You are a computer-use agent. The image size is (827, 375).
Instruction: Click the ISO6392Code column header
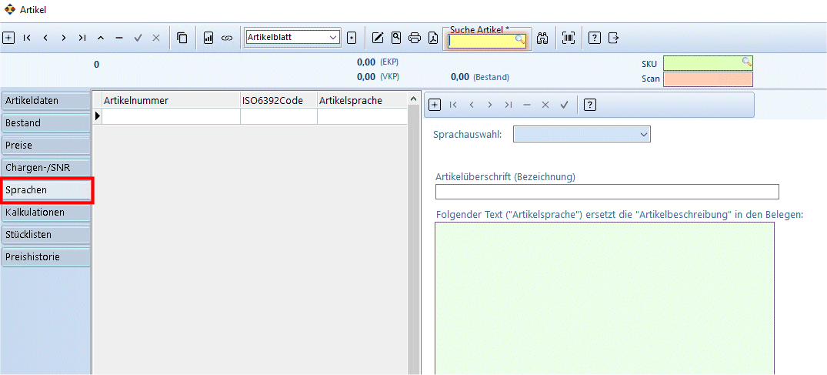tap(278, 100)
